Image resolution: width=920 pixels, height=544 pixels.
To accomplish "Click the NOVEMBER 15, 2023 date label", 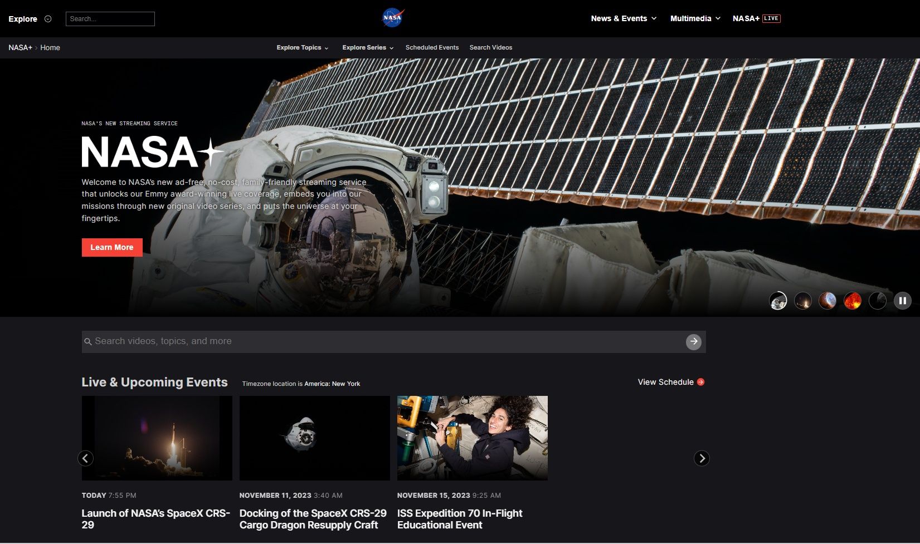I will [x=449, y=495].
